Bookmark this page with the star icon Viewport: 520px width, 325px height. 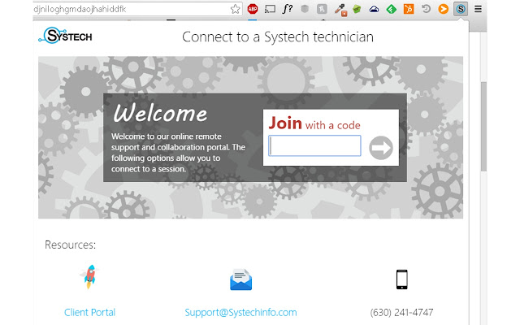coord(235,9)
